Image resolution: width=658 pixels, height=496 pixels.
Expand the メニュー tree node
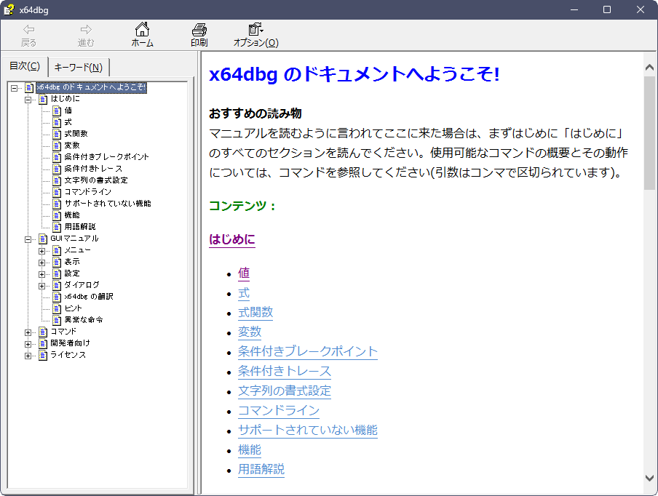41,251
